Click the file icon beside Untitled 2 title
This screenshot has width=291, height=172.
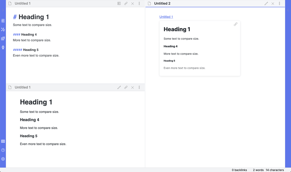[149, 3]
